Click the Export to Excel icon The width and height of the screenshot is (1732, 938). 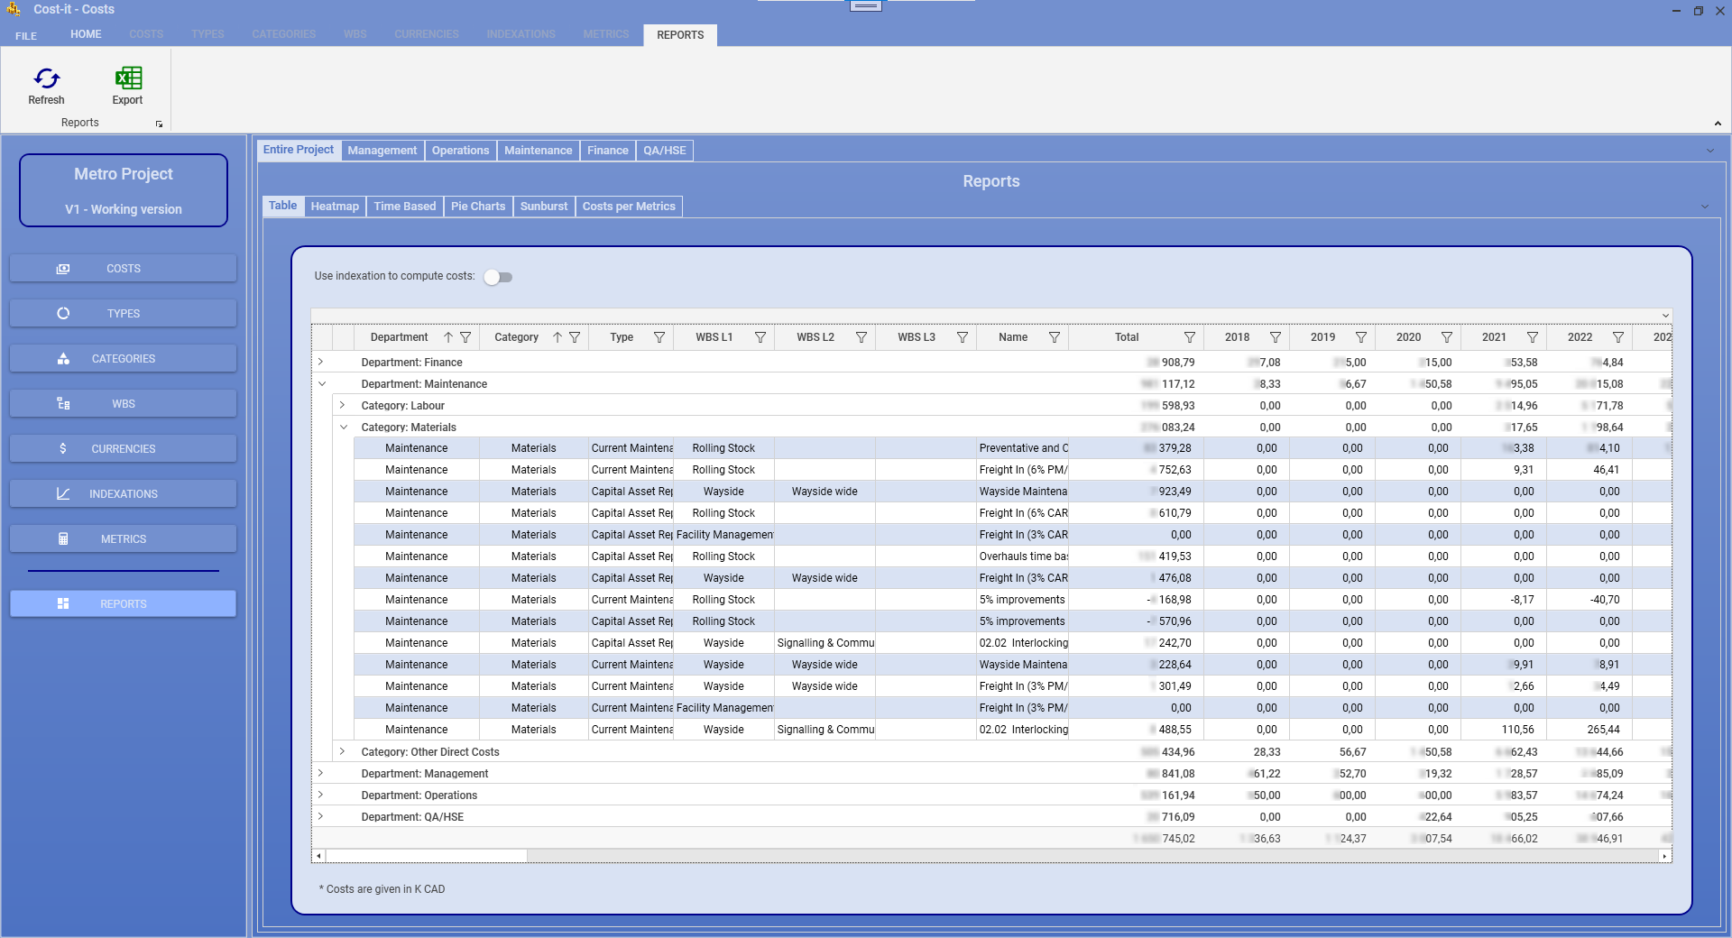128,79
